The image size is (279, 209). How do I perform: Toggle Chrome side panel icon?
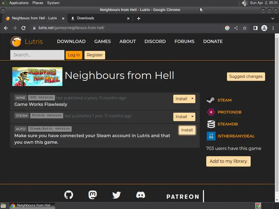click(x=255, y=28)
